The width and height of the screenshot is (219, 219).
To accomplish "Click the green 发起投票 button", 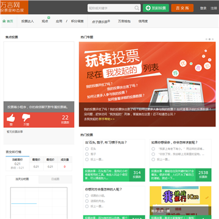I will pos(156,8).
